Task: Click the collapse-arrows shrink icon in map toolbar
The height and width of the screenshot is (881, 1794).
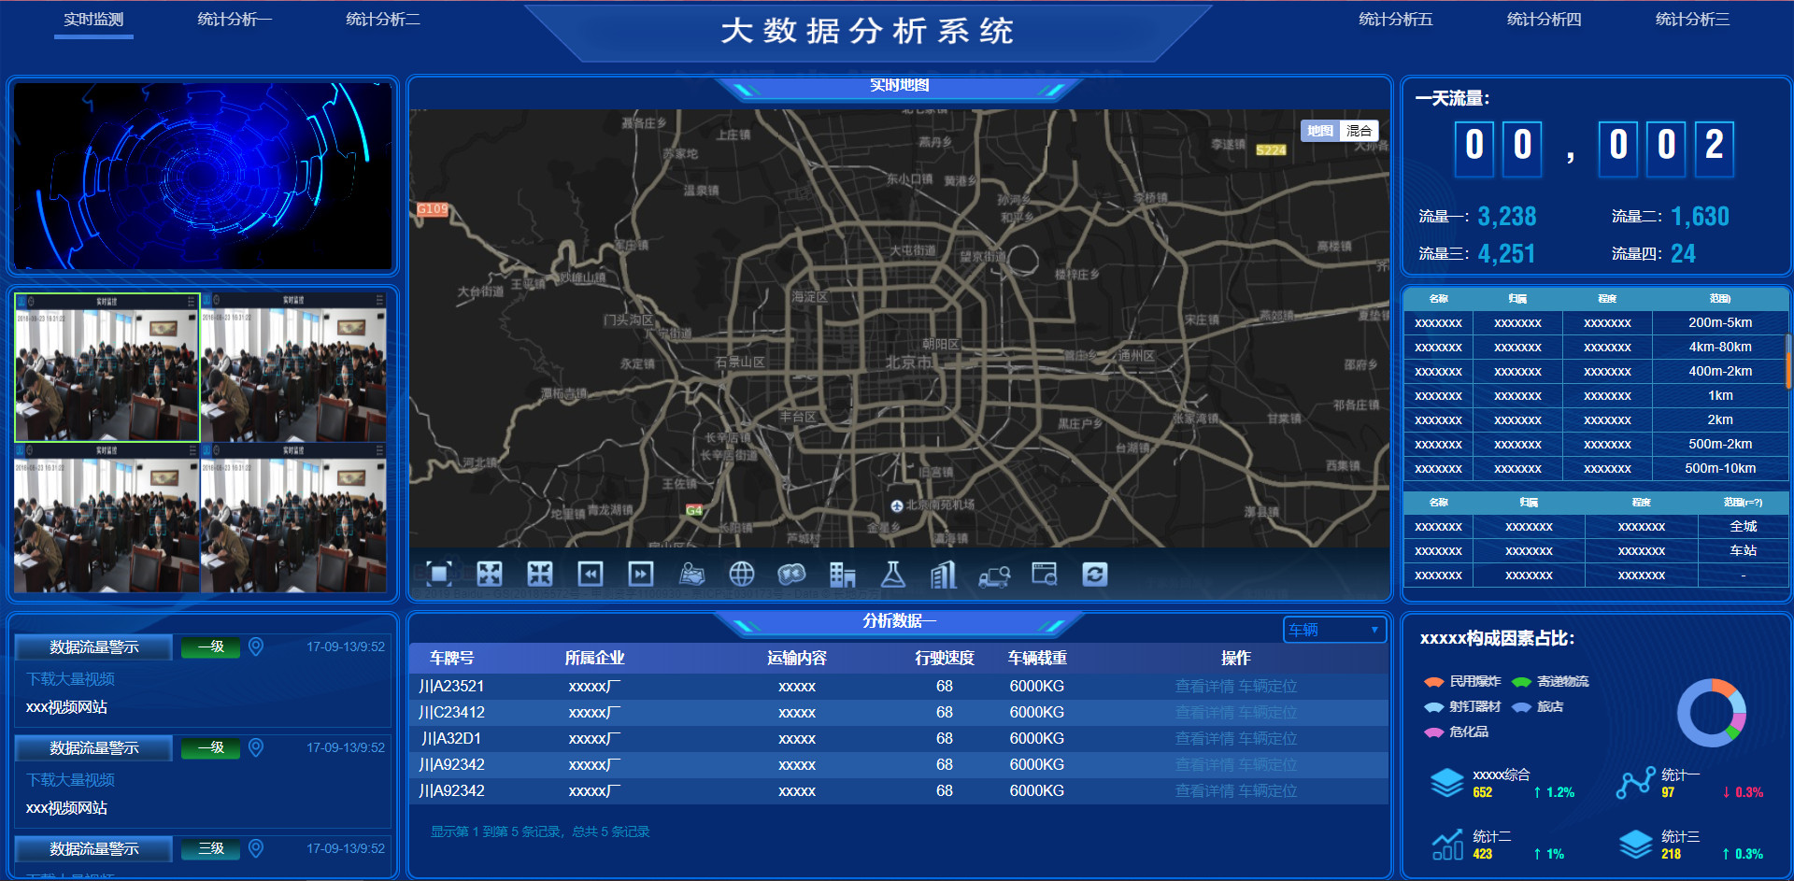Action: pos(540,574)
